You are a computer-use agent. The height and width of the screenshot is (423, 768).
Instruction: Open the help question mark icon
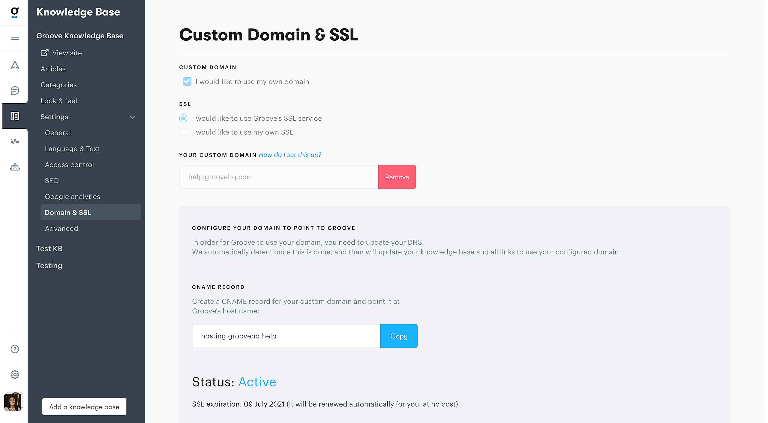click(14, 349)
